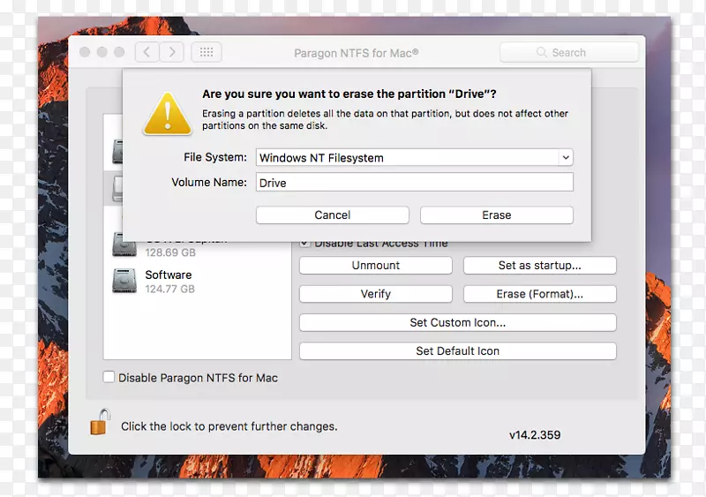Click the yellow warning triangle icon
706x497 pixels.
click(x=168, y=114)
